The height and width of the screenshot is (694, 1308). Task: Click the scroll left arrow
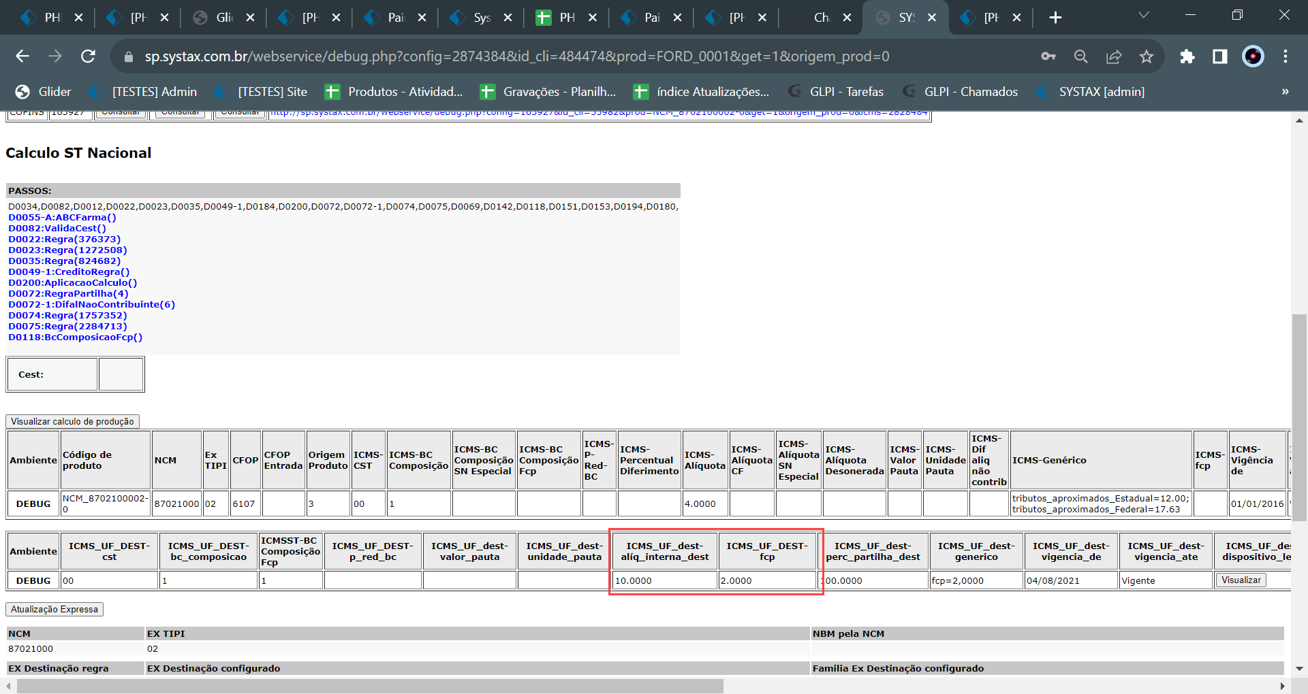click(9, 686)
